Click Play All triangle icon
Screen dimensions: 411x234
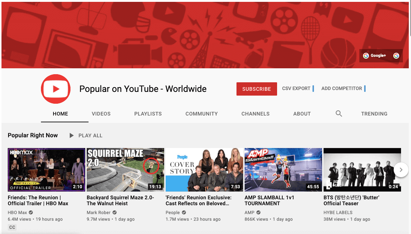[x=71, y=135]
